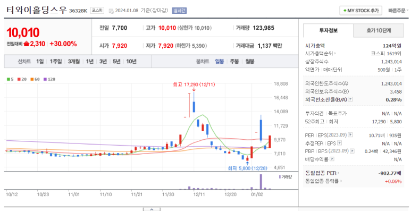
Task: Open the help icon next to 추정PER EPS
Action: coord(340,143)
